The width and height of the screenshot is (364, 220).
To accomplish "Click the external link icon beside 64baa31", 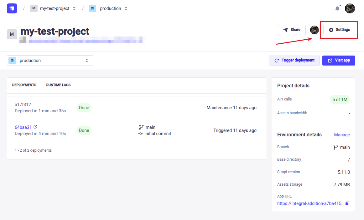I will 35,127.
